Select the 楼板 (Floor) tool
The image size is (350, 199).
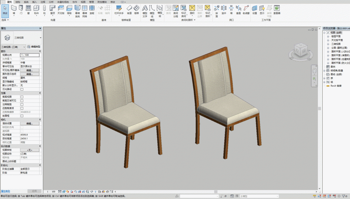[69, 10]
